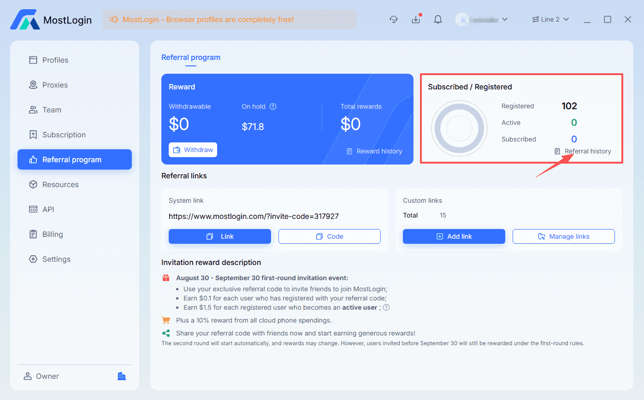Image resolution: width=644 pixels, height=400 pixels.
Task: Click the Subscribed count 0
Action: point(574,139)
